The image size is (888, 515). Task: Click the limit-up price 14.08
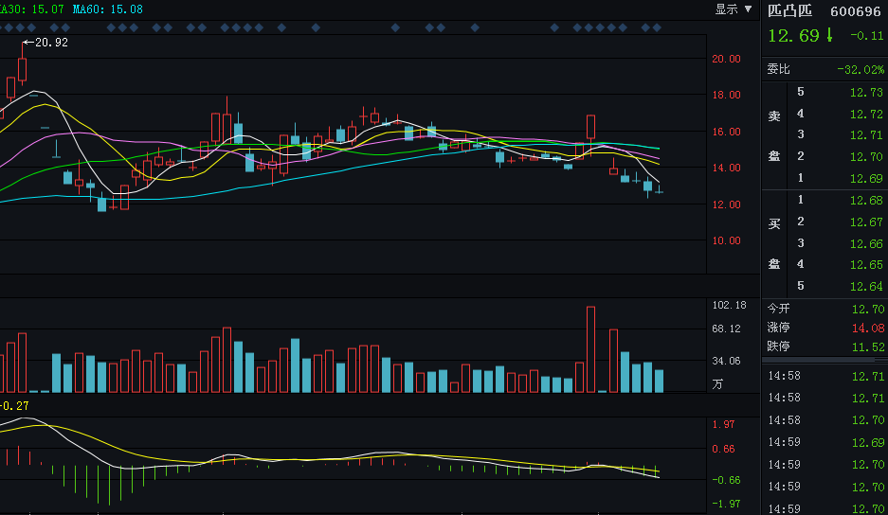pos(867,329)
